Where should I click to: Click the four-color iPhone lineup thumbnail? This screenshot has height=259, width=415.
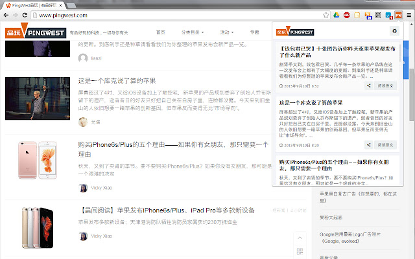[38, 228]
